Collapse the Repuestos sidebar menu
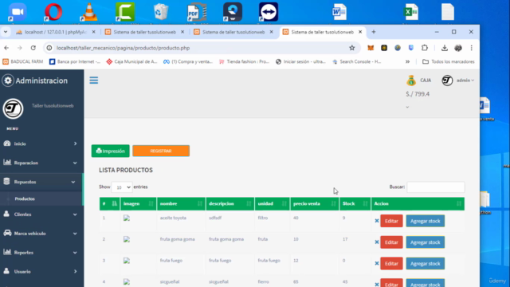This screenshot has height=287, width=510. [41, 182]
